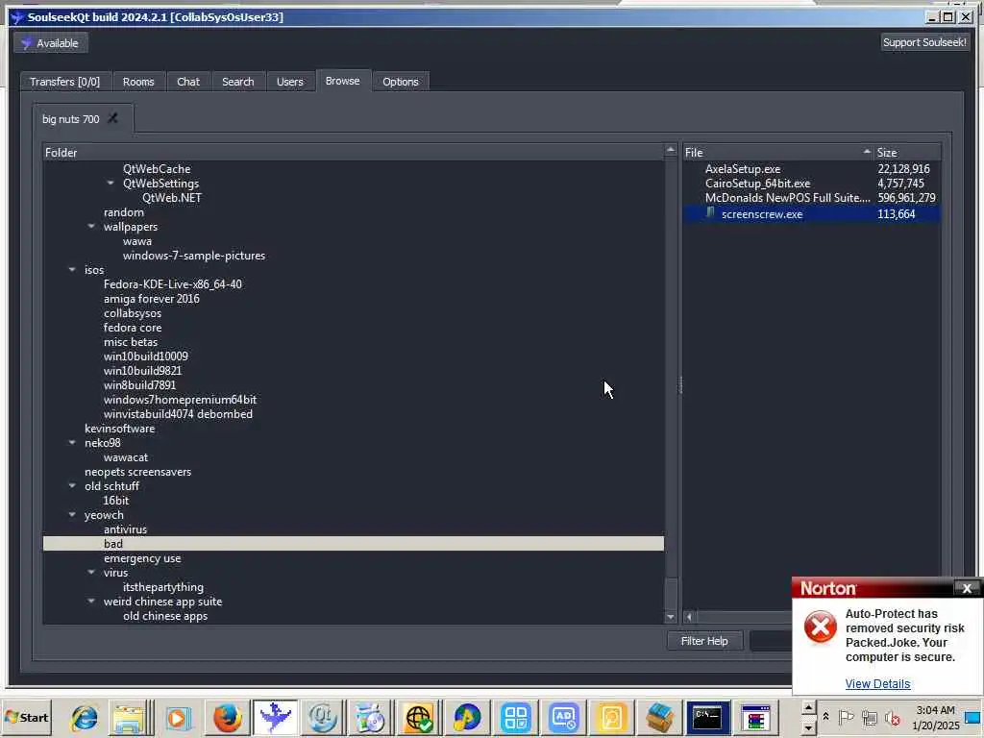984x738 pixels.
Task: Click the Filter Help button
Action: tap(704, 641)
